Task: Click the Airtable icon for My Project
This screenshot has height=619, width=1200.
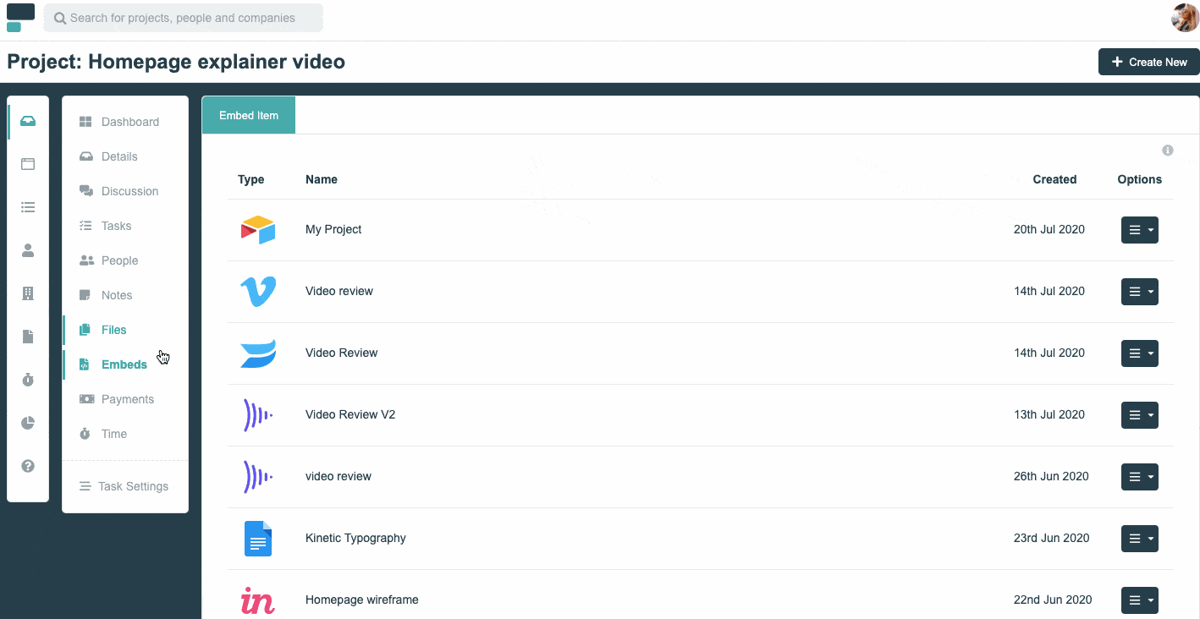Action: [x=258, y=229]
